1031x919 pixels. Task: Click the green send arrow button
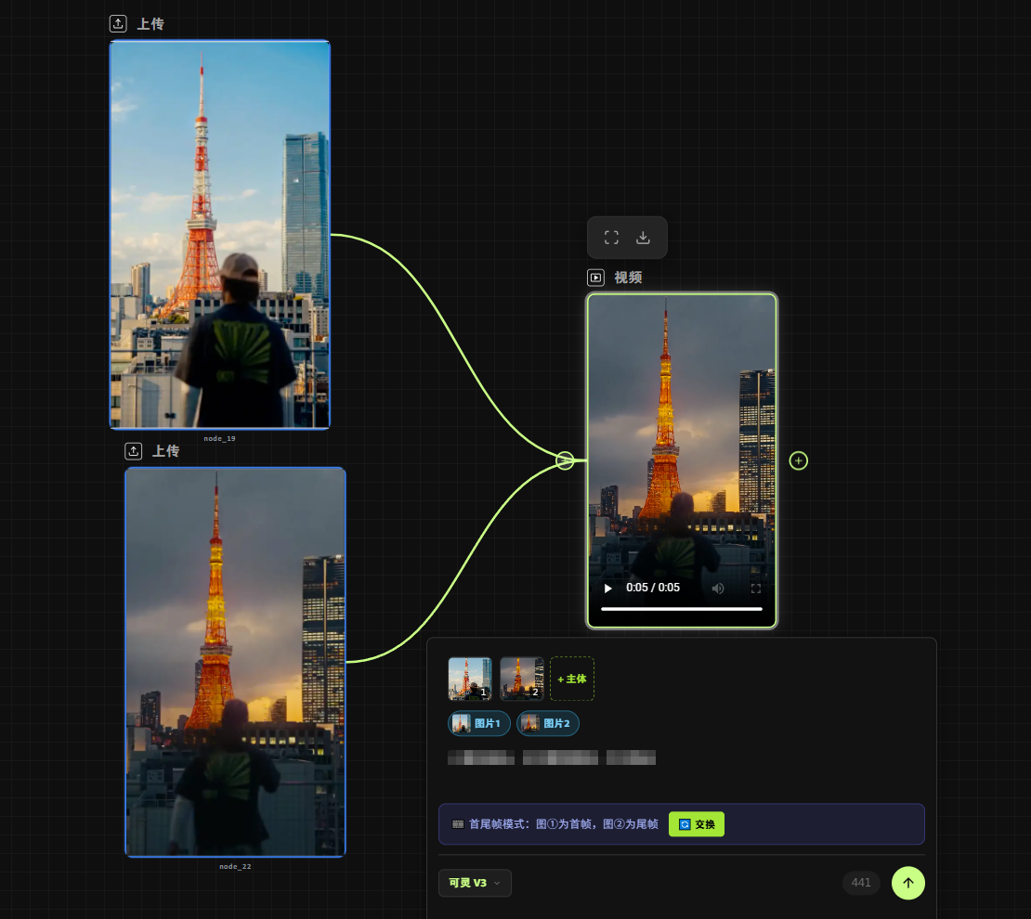907,883
